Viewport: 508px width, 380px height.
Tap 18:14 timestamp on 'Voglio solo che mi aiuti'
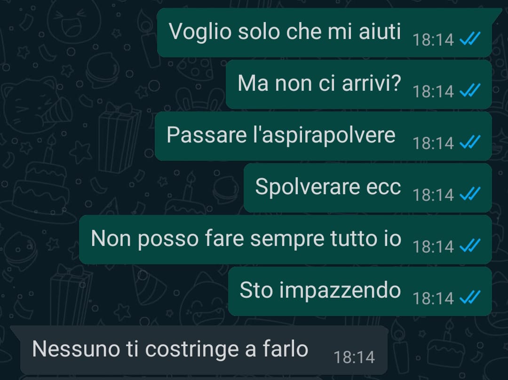(x=433, y=40)
